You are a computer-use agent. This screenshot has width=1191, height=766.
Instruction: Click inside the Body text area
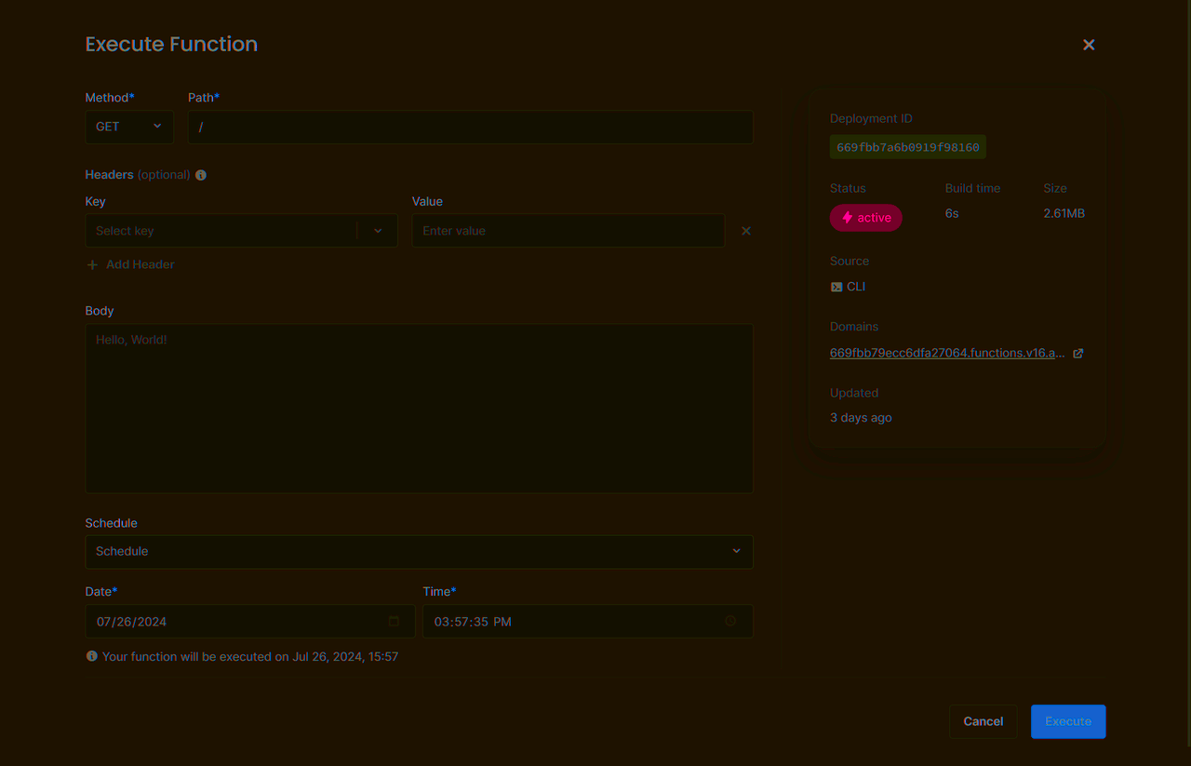click(419, 408)
